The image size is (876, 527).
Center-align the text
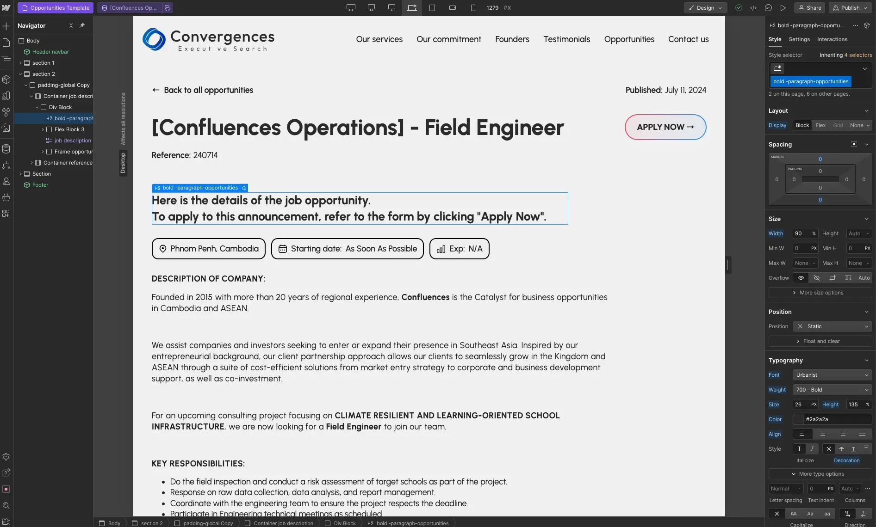click(x=822, y=434)
